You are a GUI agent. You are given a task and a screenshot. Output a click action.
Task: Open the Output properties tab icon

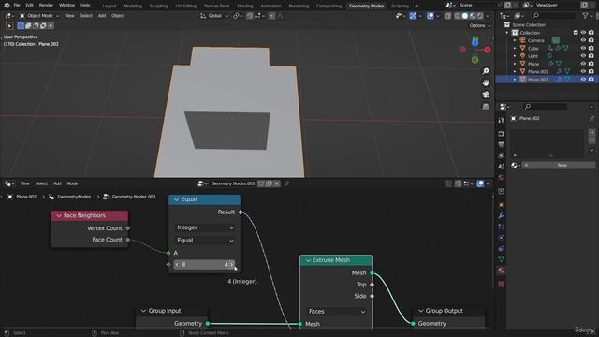pos(502,144)
